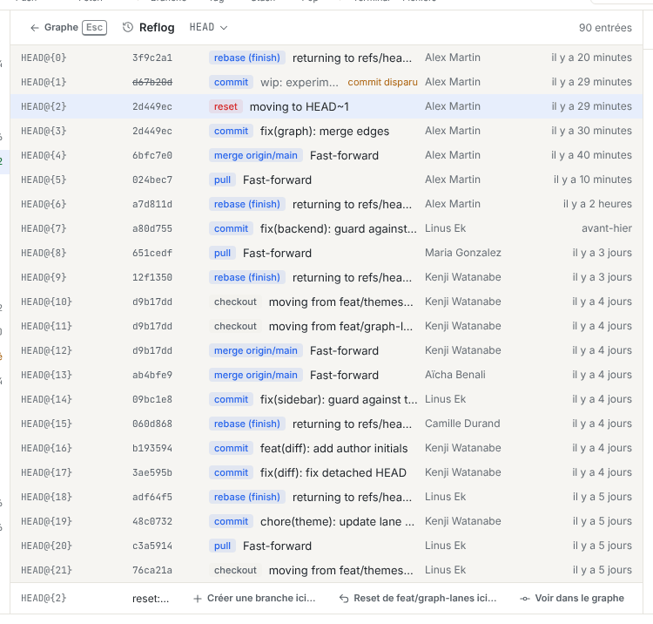Viewport: 653px width, 624px height.
Task: Click the 90 entrées counter
Action: 605,28
